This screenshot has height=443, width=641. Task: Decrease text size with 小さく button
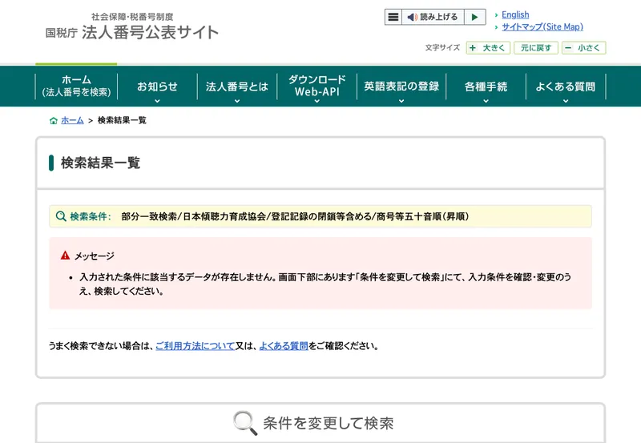click(583, 48)
